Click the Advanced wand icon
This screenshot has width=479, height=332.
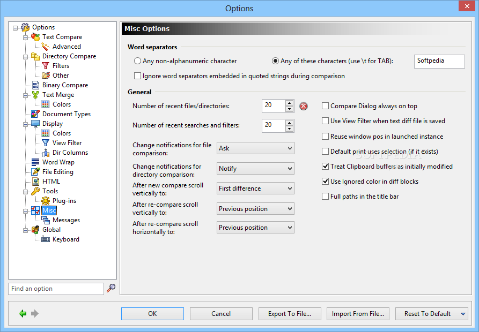coord(46,47)
